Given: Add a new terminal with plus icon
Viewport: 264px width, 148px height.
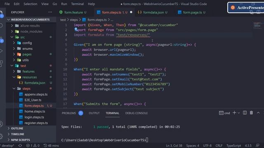Looking at the screenshot, I should 234,113.
